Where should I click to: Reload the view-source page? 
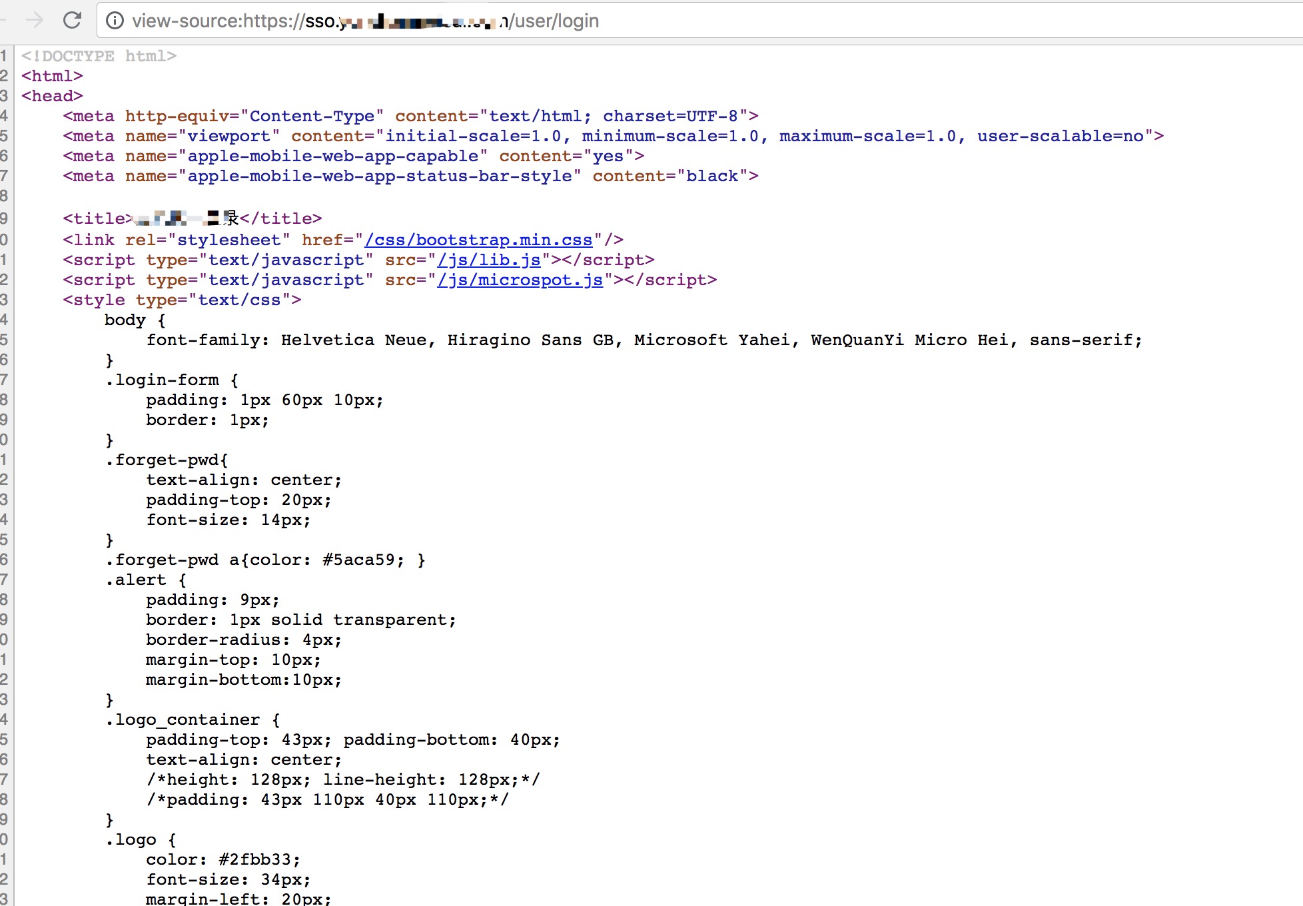coord(72,21)
